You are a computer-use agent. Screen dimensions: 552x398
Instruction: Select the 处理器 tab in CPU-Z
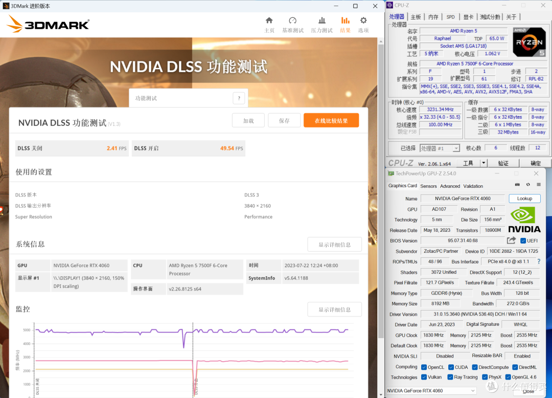(x=397, y=16)
